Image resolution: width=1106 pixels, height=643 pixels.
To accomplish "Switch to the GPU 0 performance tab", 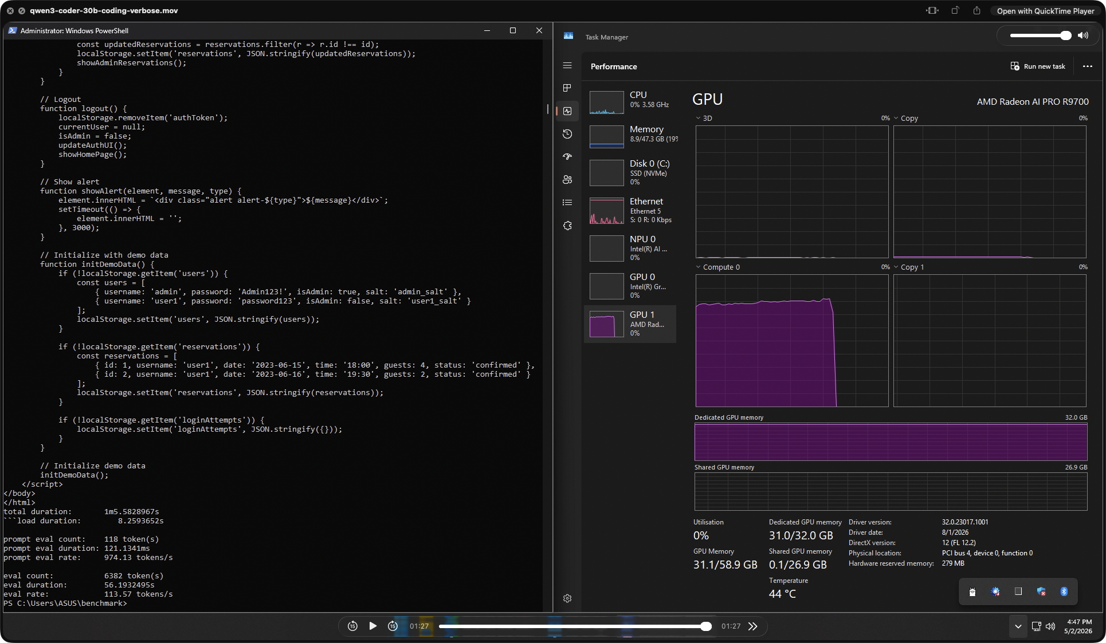I will (630, 286).
